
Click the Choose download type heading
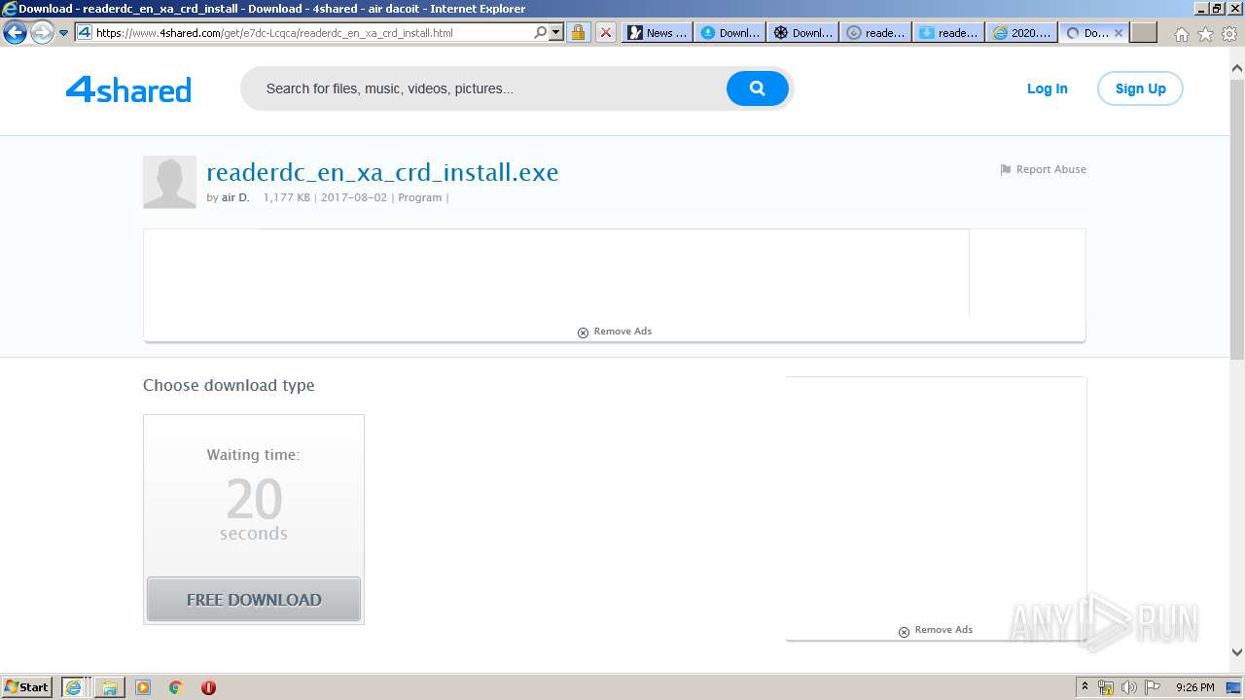point(229,385)
